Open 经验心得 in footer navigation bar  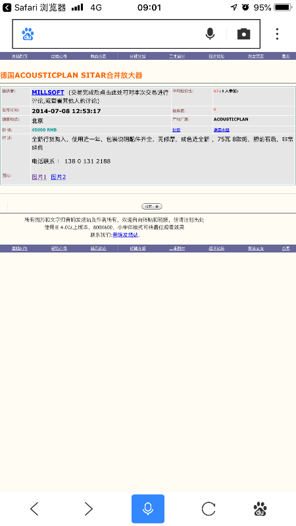[x=59, y=249]
